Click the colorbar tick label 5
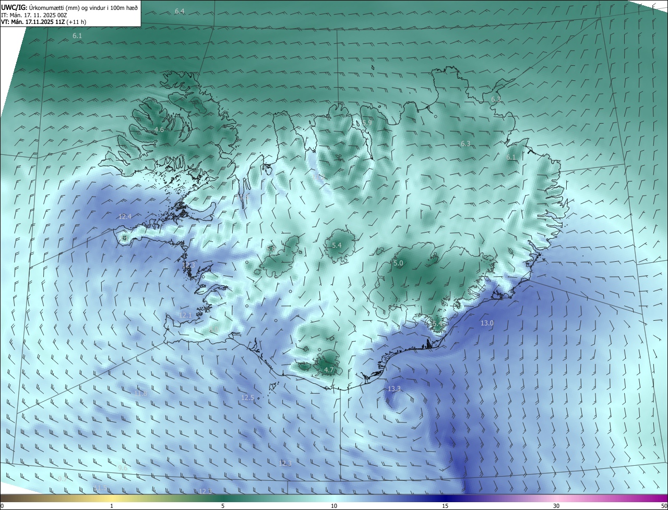The height and width of the screenshot is (510, 668). 223,506
